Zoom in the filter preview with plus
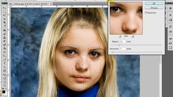Screen dimensions: 173x97 coord(133,36)
